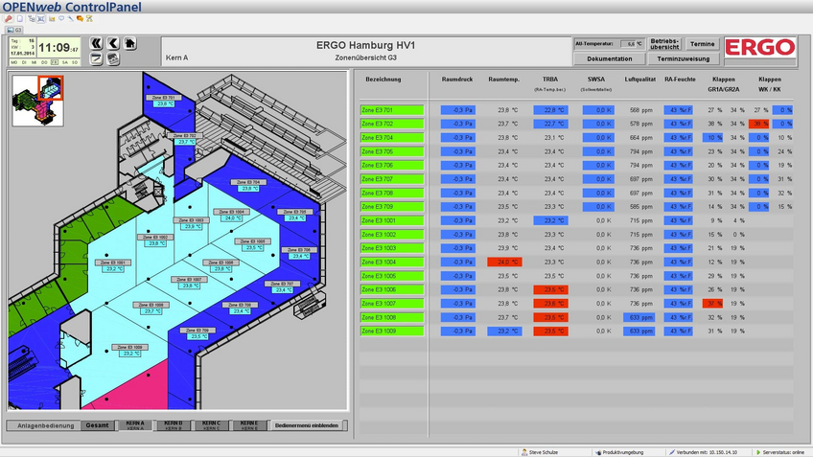Click the Luftqualität column header
The height and width of the screenshot is (457, 813).
coord(639,80)
